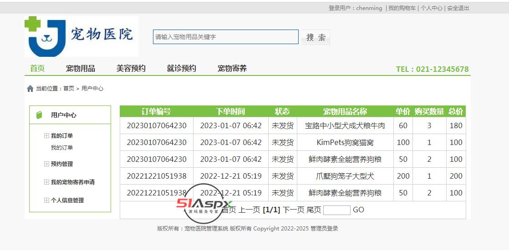Open the 宠物寄养 navigation menu

tap(232, 69)
